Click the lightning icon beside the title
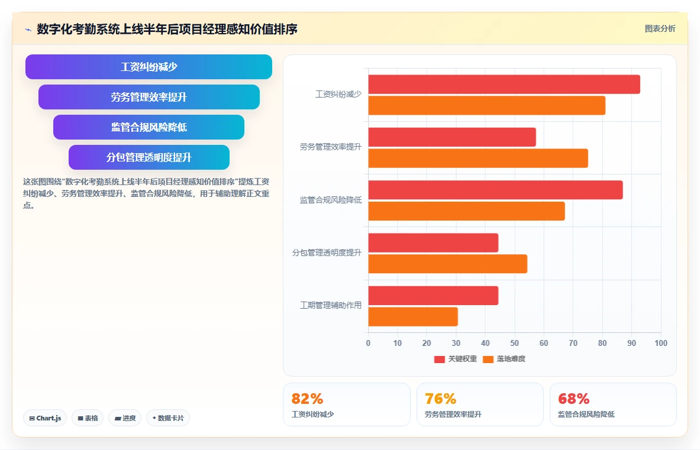700x450 pixels. coord(28,30)
